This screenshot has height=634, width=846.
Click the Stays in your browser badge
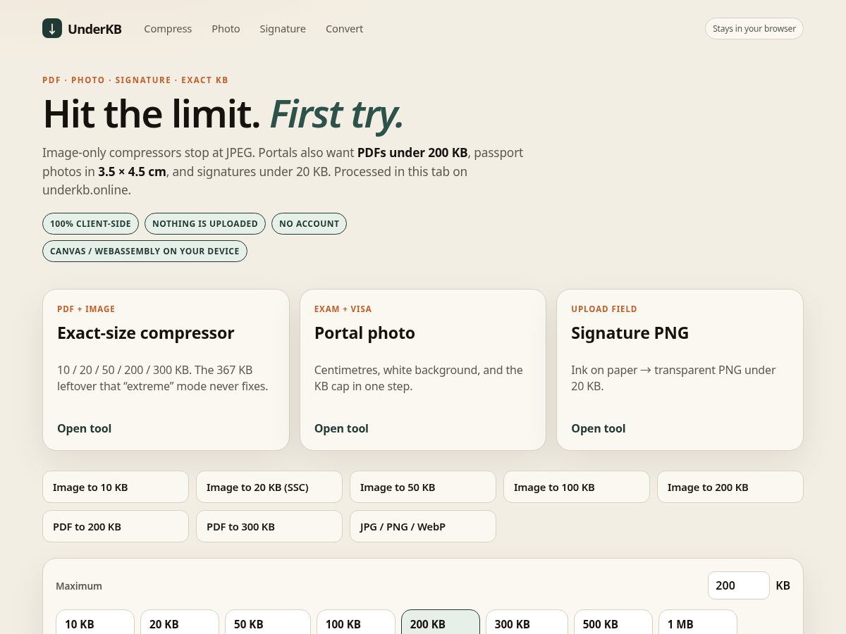click(x=754, y=29)
